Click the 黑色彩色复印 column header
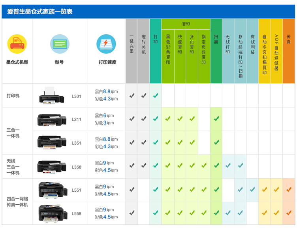This screenshot has height=230, width=297. pyautogui.click(x=168, y=56)
